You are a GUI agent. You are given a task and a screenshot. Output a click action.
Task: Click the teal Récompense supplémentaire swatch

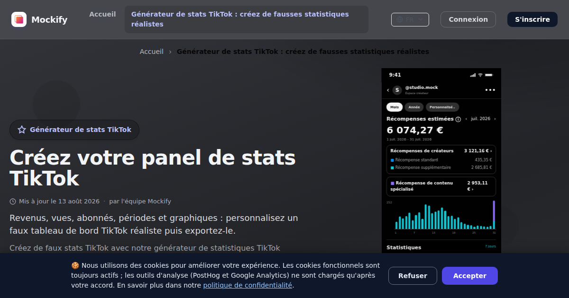[x=392, y=168]
